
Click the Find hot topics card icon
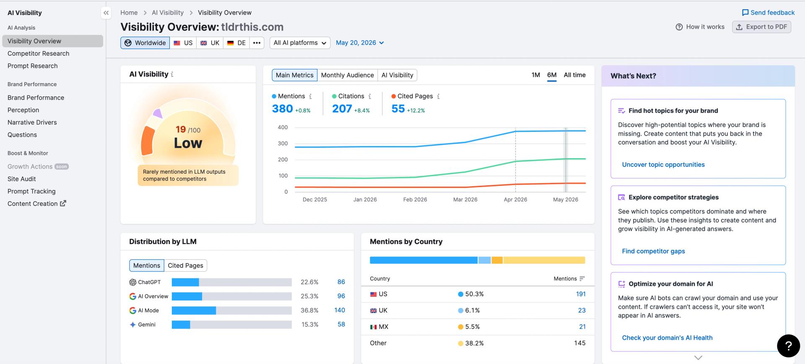pyautogui.click(x=621, y=111)
